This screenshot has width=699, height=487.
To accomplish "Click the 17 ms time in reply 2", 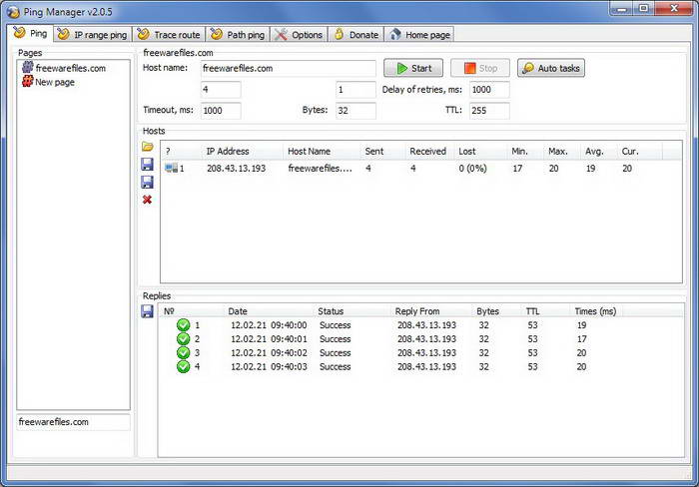I will click(582, 339).
